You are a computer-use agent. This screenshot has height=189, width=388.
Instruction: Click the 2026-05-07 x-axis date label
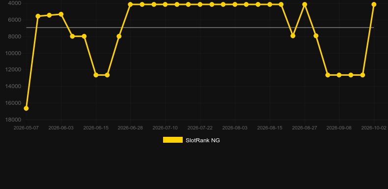click(26, 128)
